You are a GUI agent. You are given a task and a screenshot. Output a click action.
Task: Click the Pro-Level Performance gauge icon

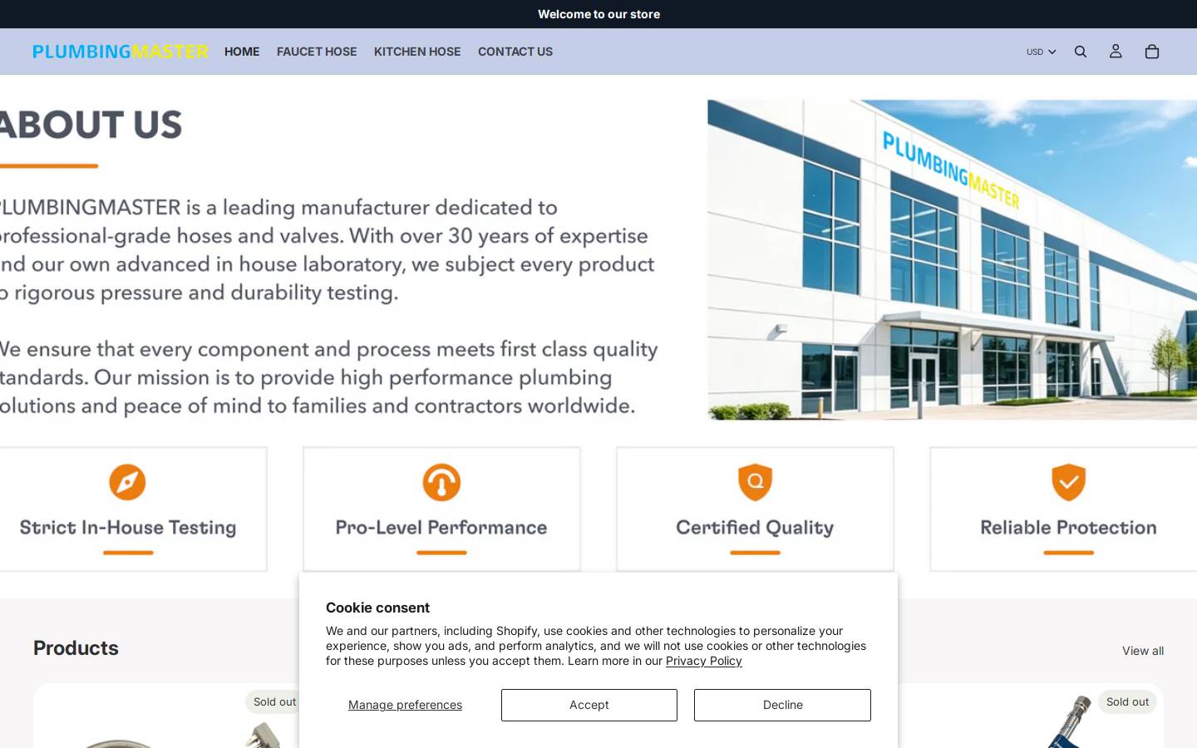441,482
